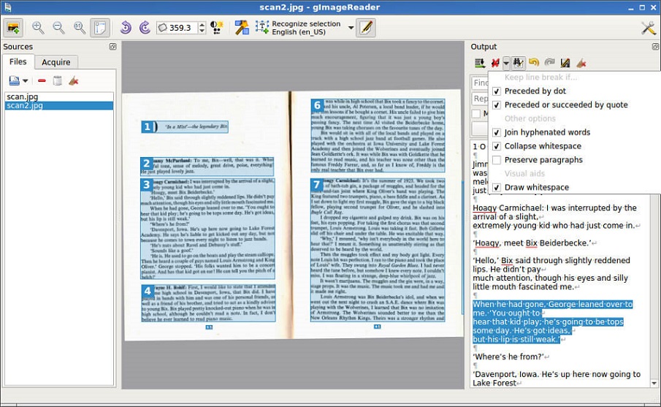Uncheck Preceded by dot option
Screen dimensions: 661x407
pyautogui.click(x=497, y=91)
